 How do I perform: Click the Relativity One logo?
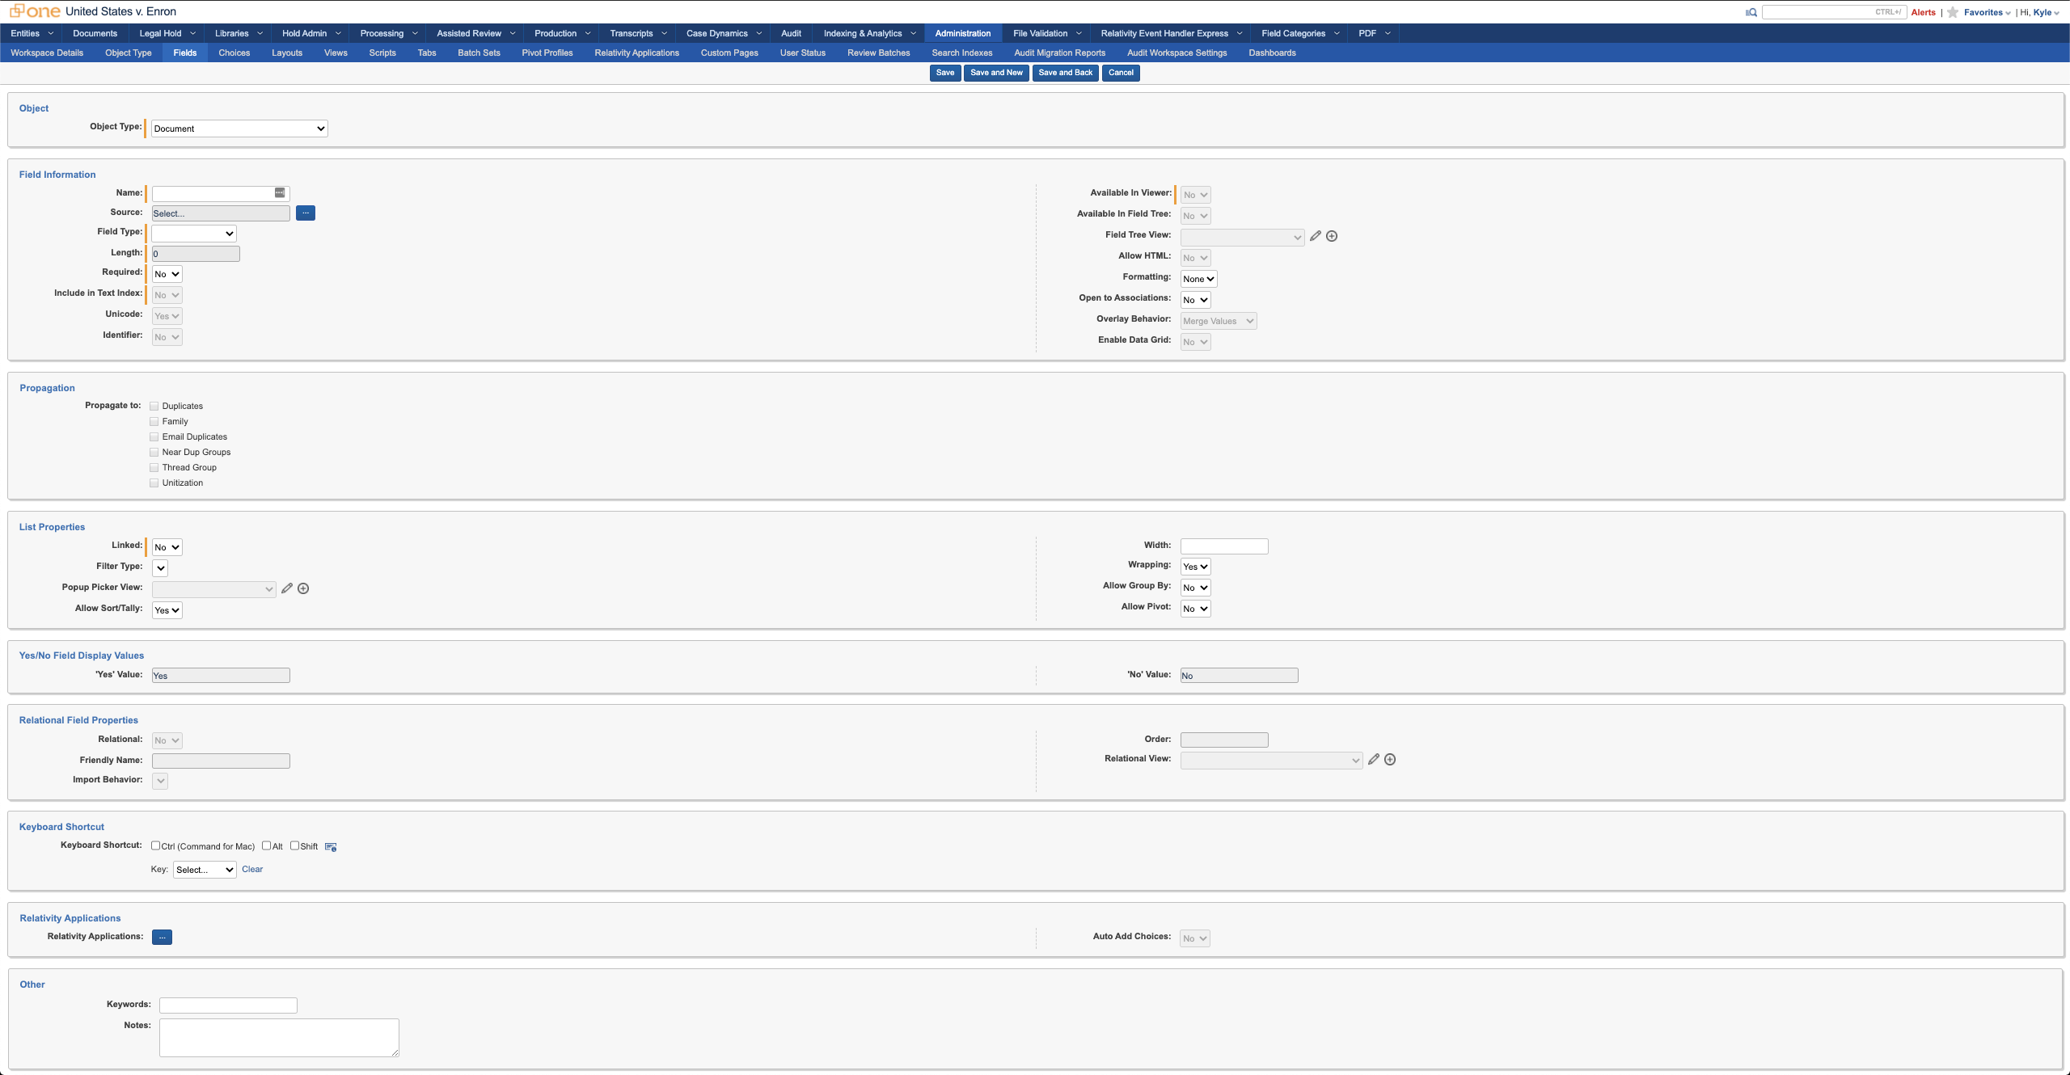click(x=35, y=11)
